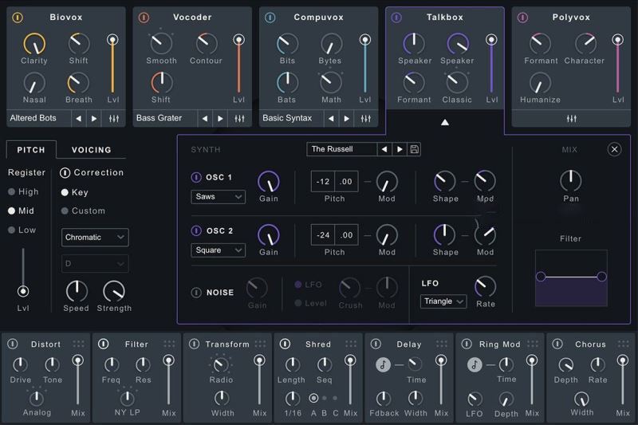Toggle Ring Mod tempo sync note icon
Viewport: 638px width, 425px height.
[x=475, y=364]
